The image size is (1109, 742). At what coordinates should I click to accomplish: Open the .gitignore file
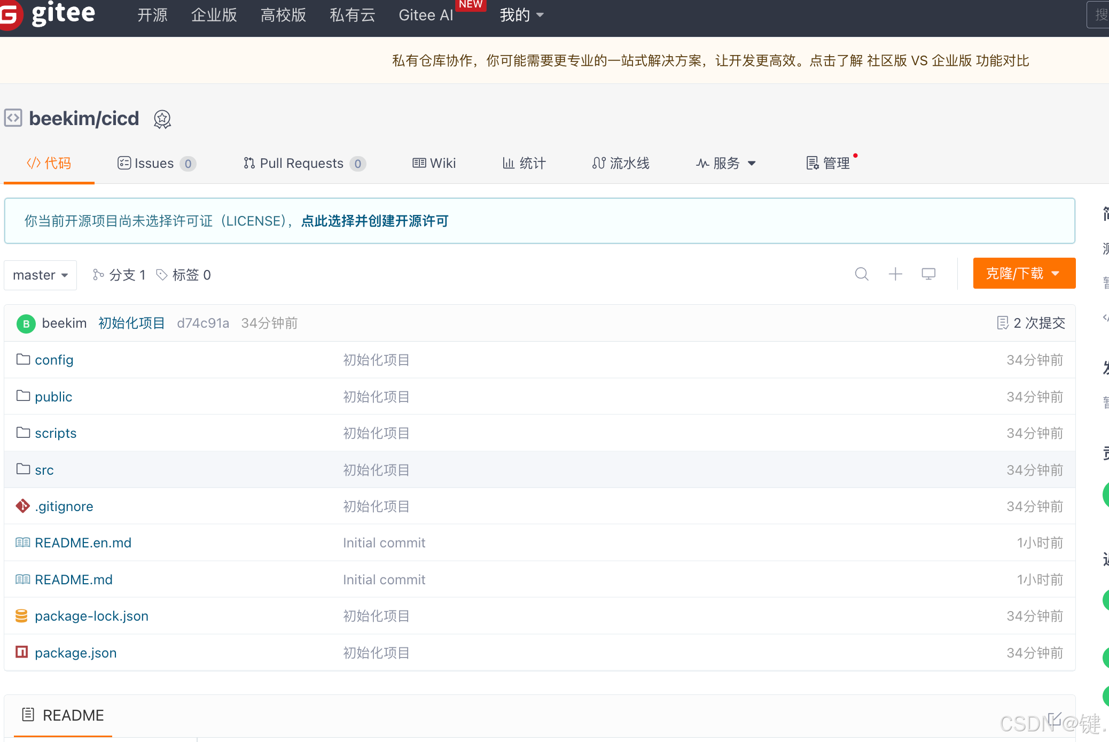[x=64, y=506]
